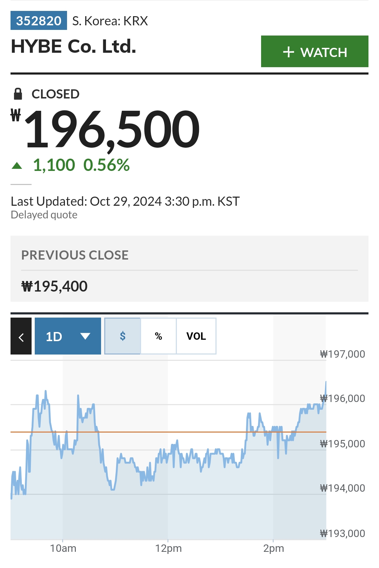The width and height of the screenshot is (379, 568).
Task: Switch chart to percent change view
Action: (158, 336)
